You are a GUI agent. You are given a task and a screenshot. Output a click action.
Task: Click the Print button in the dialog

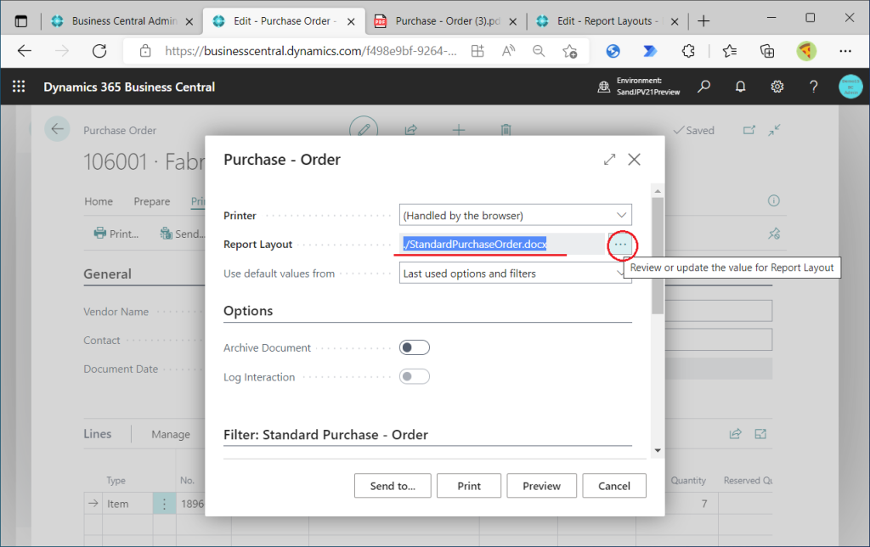click(468, 486)
